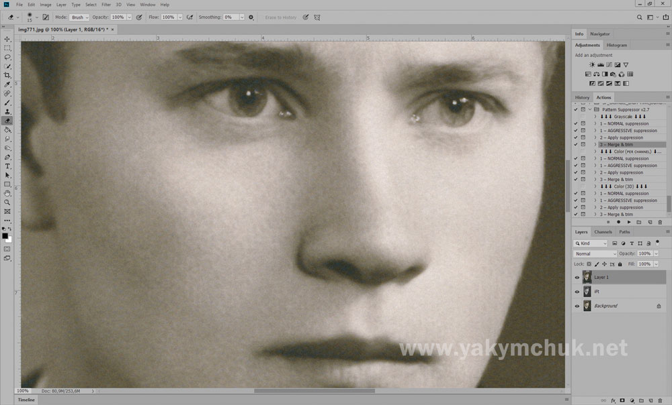This screenshot has height=405, width=672.
Task: Select the Zoom tool in the toolbox
Action: [7, 202]
